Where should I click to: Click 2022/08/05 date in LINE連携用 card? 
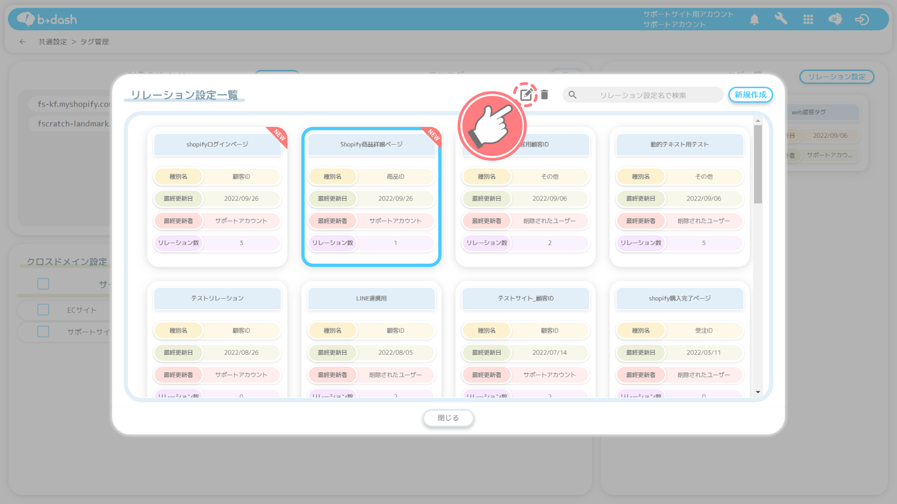pos(395,352)
